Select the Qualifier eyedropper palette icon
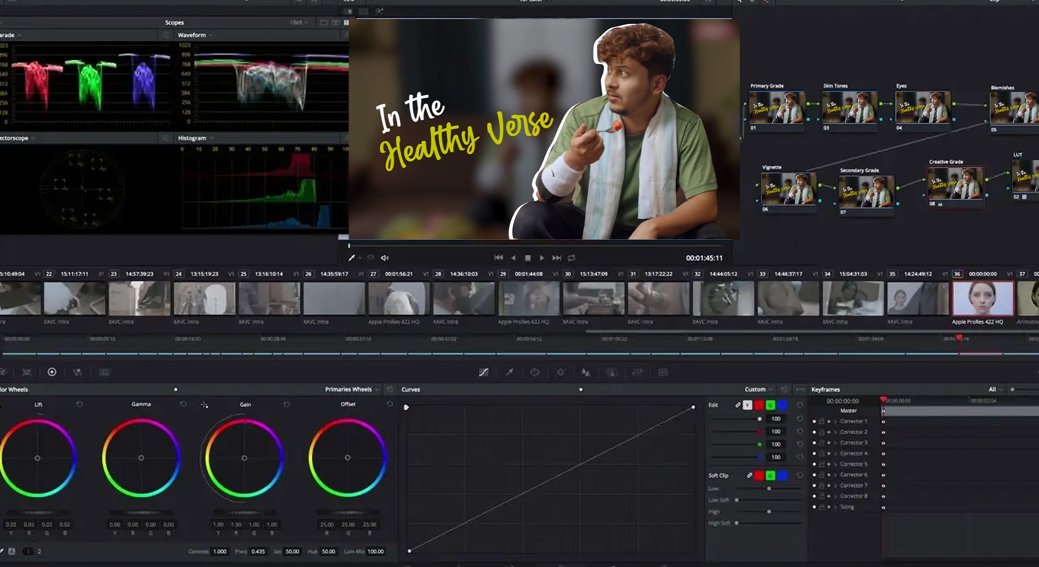The width and height of the screenshot is (1039, 567). click(x=509, y=372)
